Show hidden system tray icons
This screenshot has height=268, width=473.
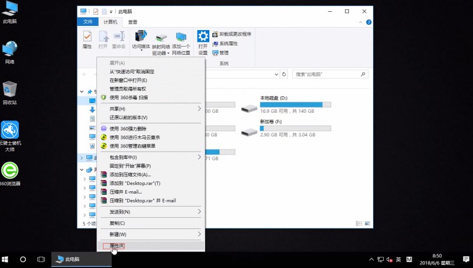[371, 259]
